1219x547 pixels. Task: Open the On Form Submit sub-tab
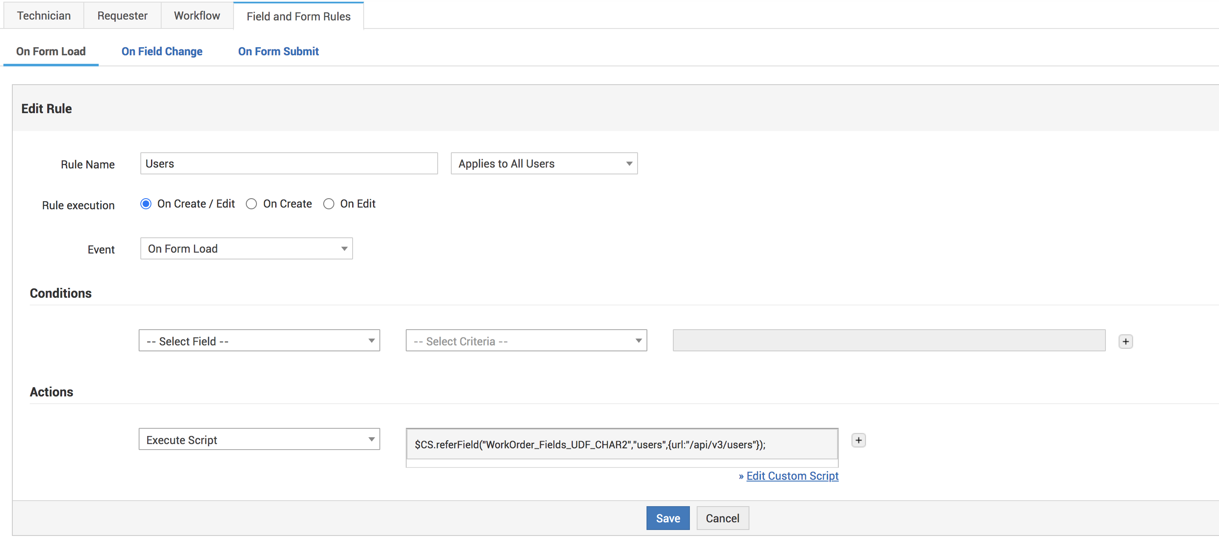278,51
